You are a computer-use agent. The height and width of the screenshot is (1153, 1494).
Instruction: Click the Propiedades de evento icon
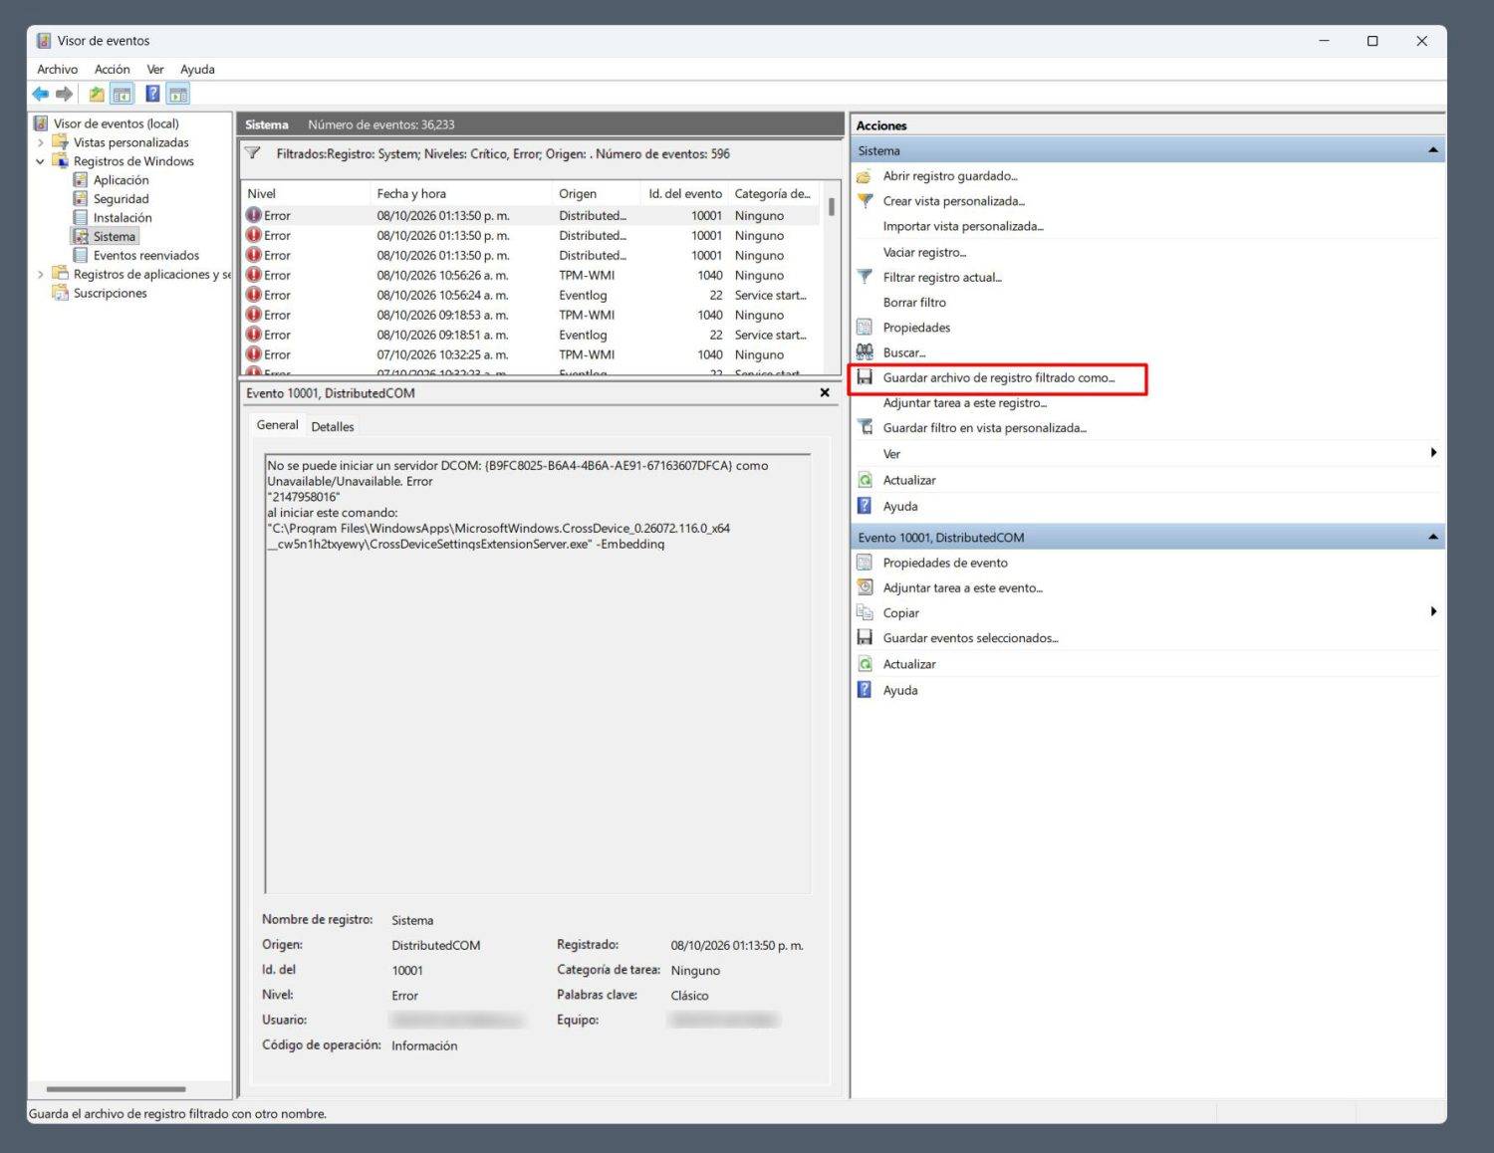865,563
